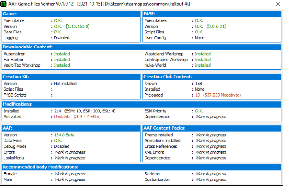Click the 'Contraptions Workshop' label

tap(166, 60)
